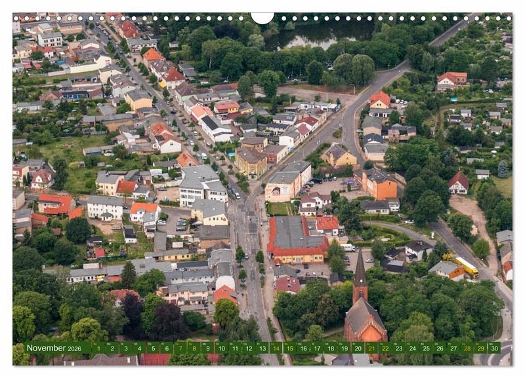The width and height of the screenshot is (525, 378).
Task: Select day 30 at the strip's end
Action: (495, 348)
